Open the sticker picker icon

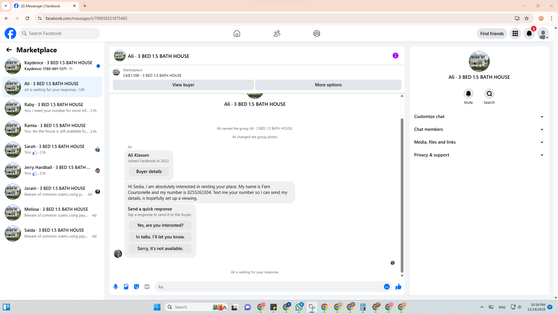[x=137, y=287]
